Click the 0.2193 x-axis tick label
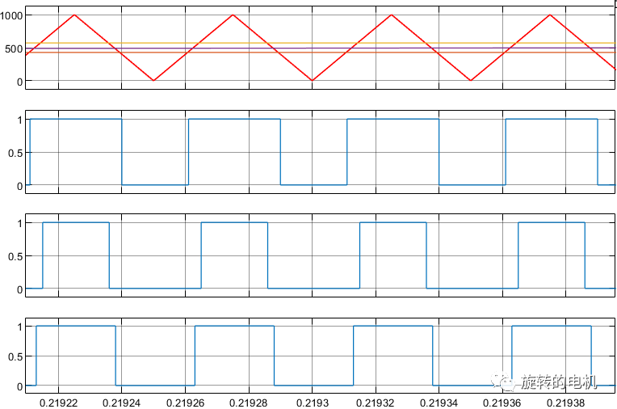Viewport: 617px width, 409px height. pos(312,403)
